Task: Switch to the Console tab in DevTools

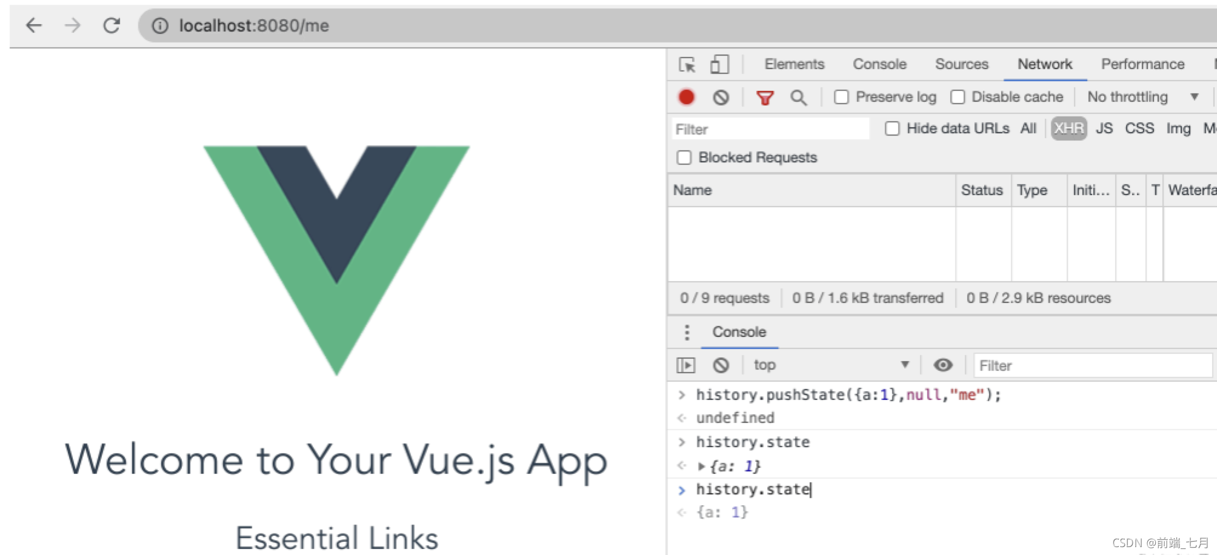Action: (879, 64)
